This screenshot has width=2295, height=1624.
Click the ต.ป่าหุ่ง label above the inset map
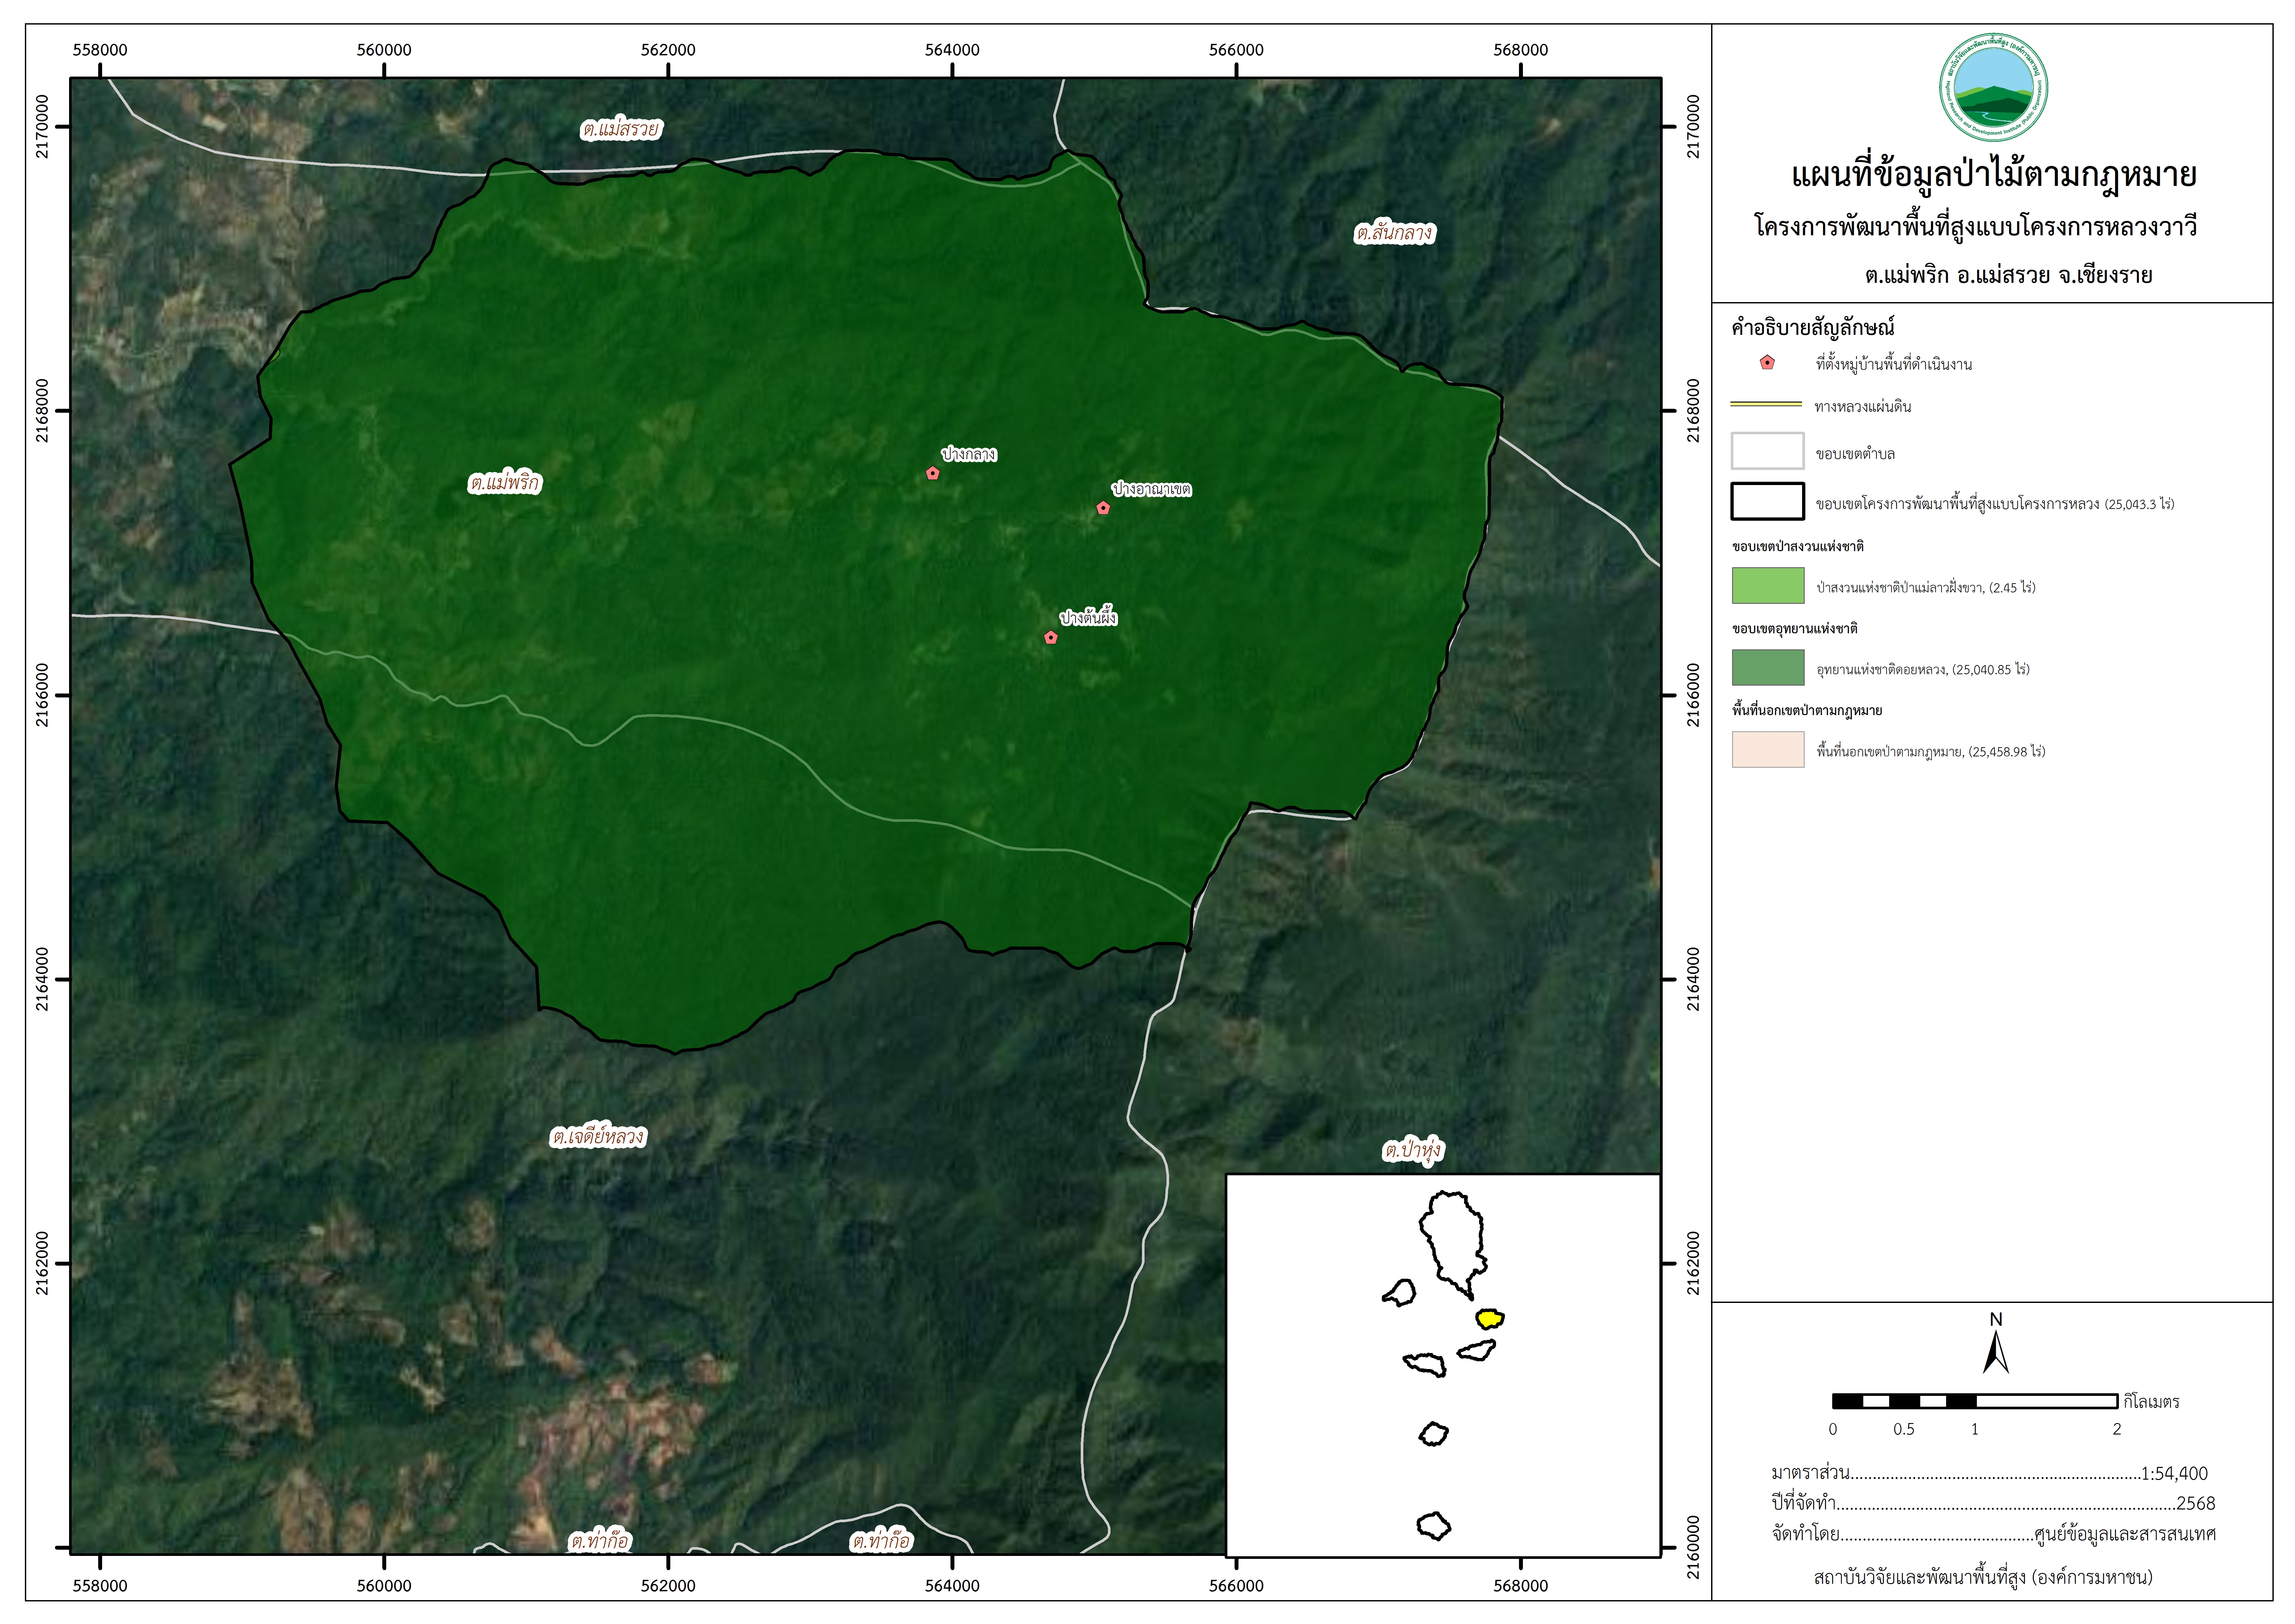[x=1413, y=1151]
